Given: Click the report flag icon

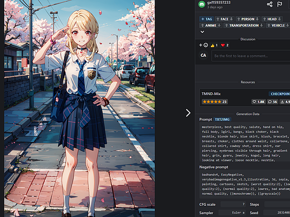Looking at the screenshot, I should (x=279, y=4).
